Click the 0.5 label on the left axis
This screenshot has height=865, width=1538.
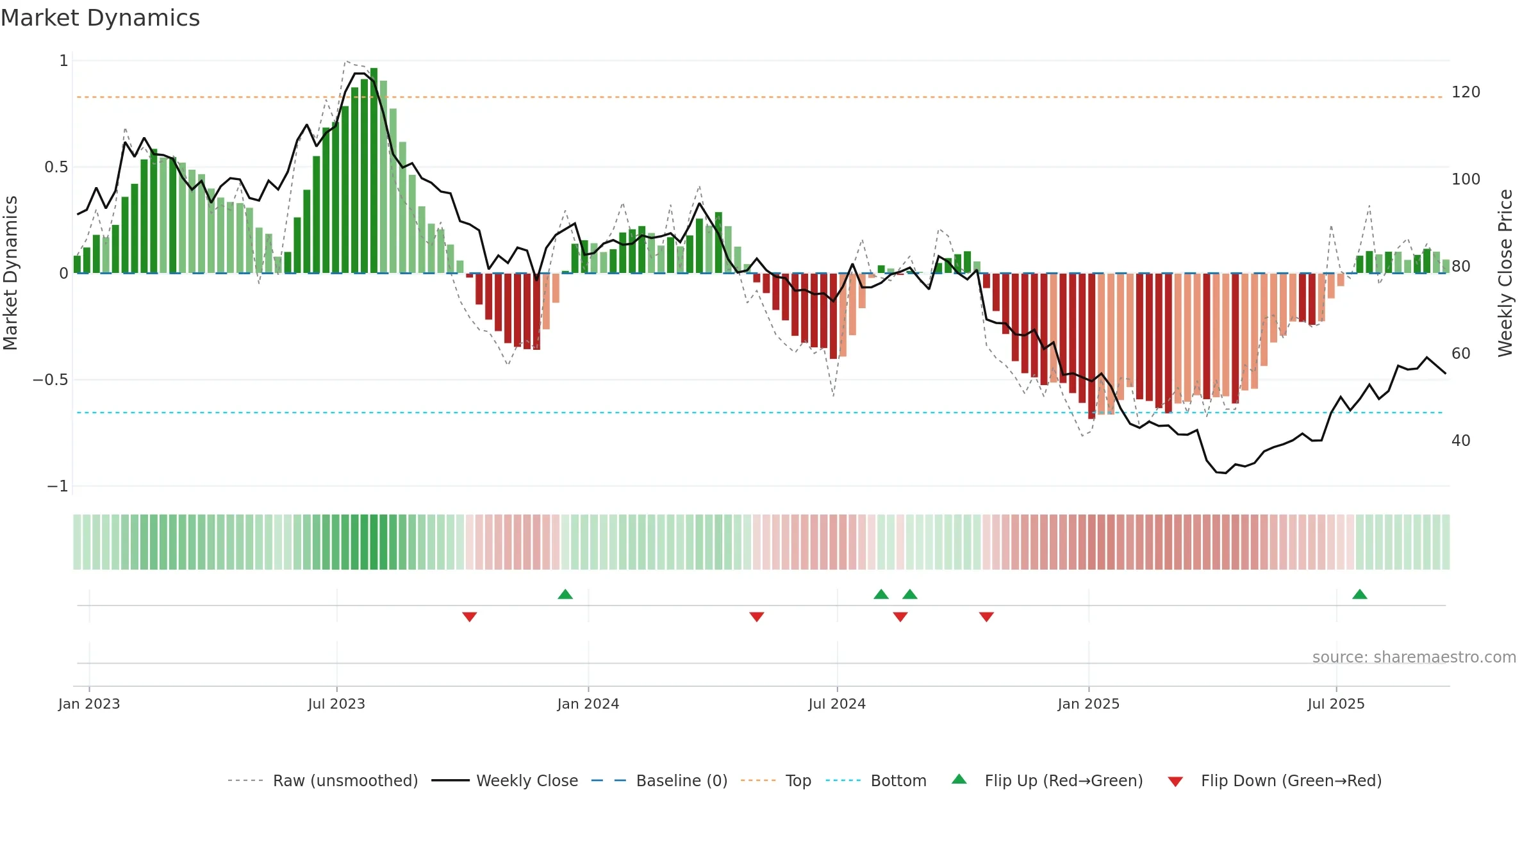click(56, 167)
